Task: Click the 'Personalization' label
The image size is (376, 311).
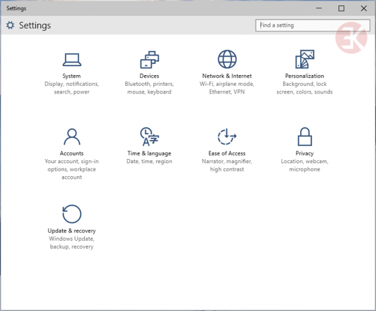Action: click(x=304, y=76)
